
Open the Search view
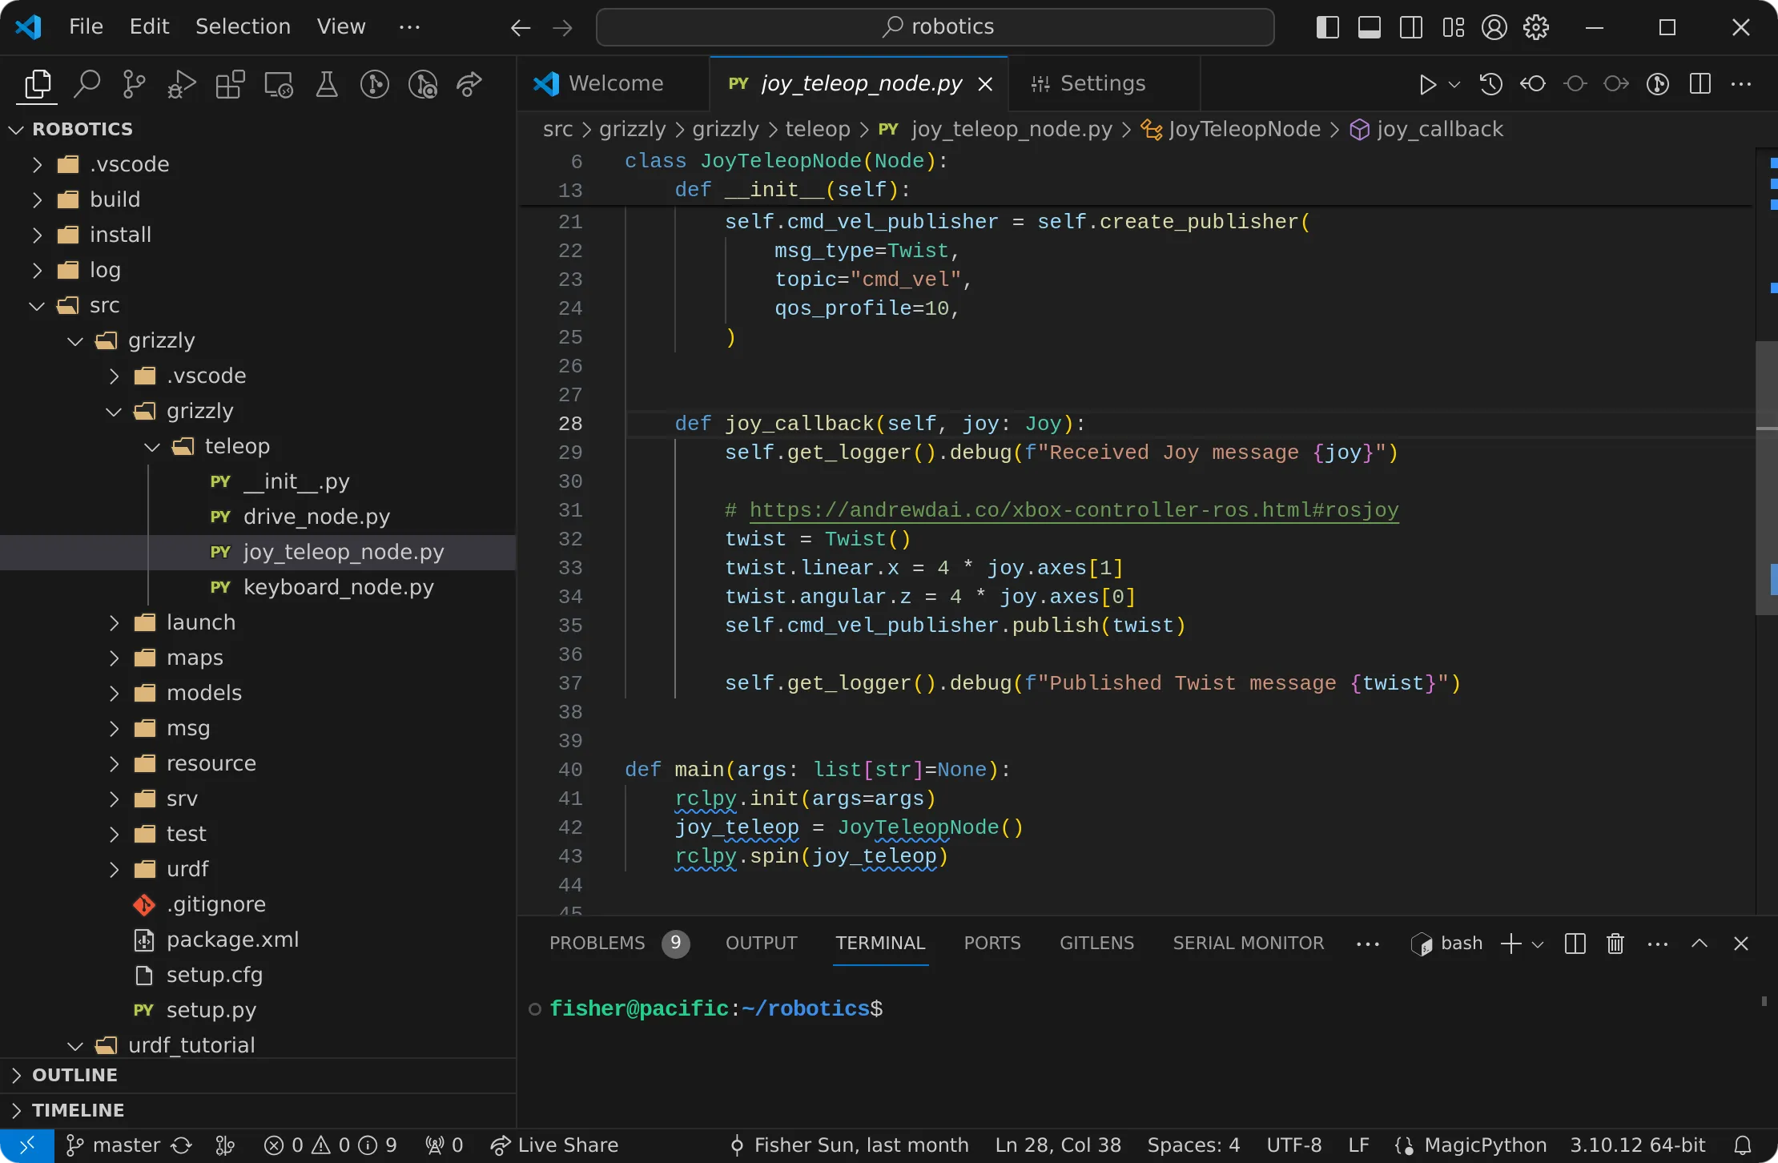86,84
